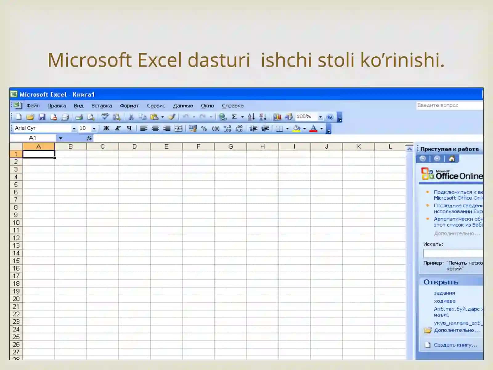
Task: Cut selection with the scissors icon
Action: click(131, 117)
